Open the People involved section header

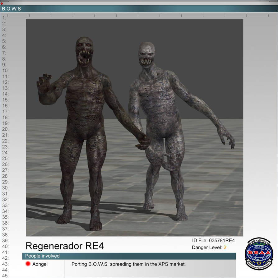pos(129,256)
